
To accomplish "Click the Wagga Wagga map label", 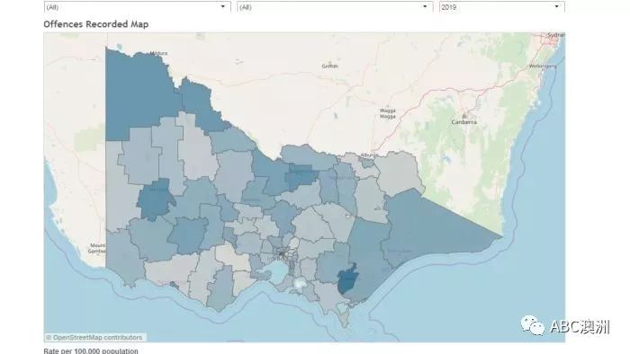I will tap(388, 113).
